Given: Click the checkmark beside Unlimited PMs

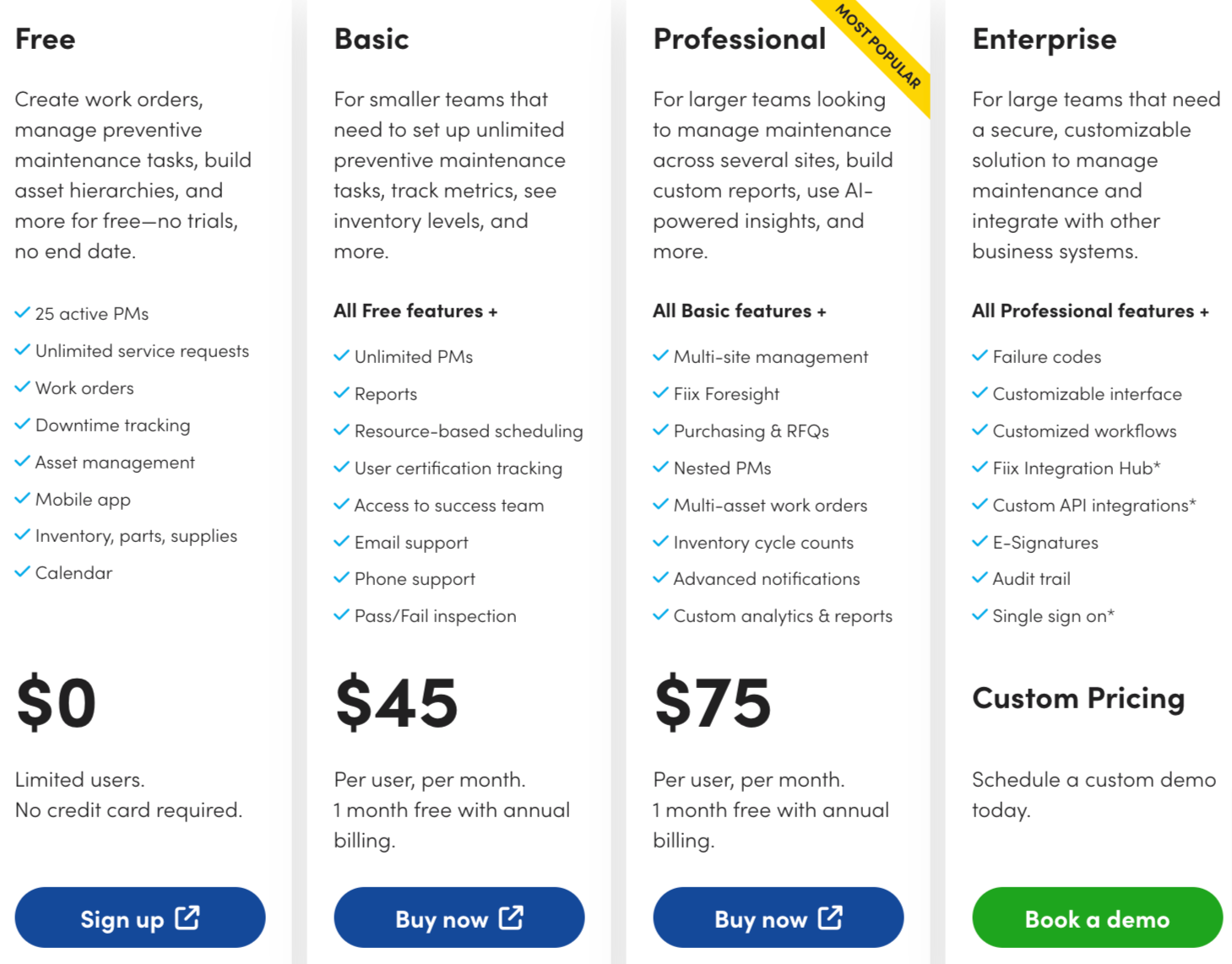Looking at the screenshot, I should coord(342,355).
